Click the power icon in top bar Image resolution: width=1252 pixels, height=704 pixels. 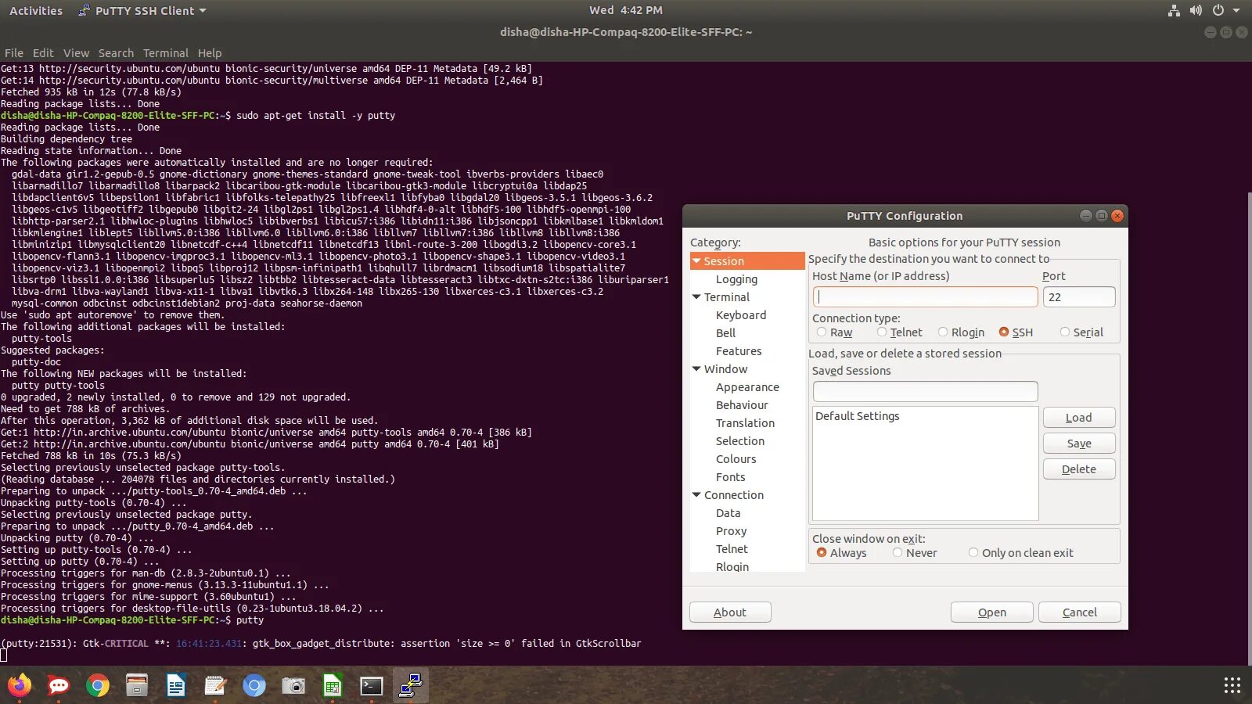[1218, 11]
